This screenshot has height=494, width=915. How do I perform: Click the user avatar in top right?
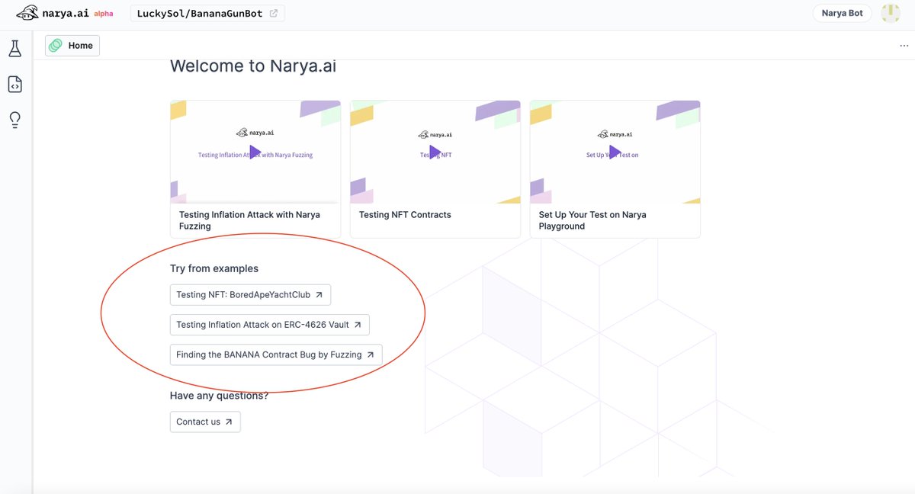pos(890,13)
